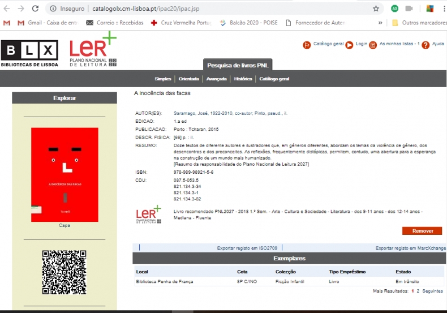
Task: Click the Login icon in header
Action: (x=349, y=45)
